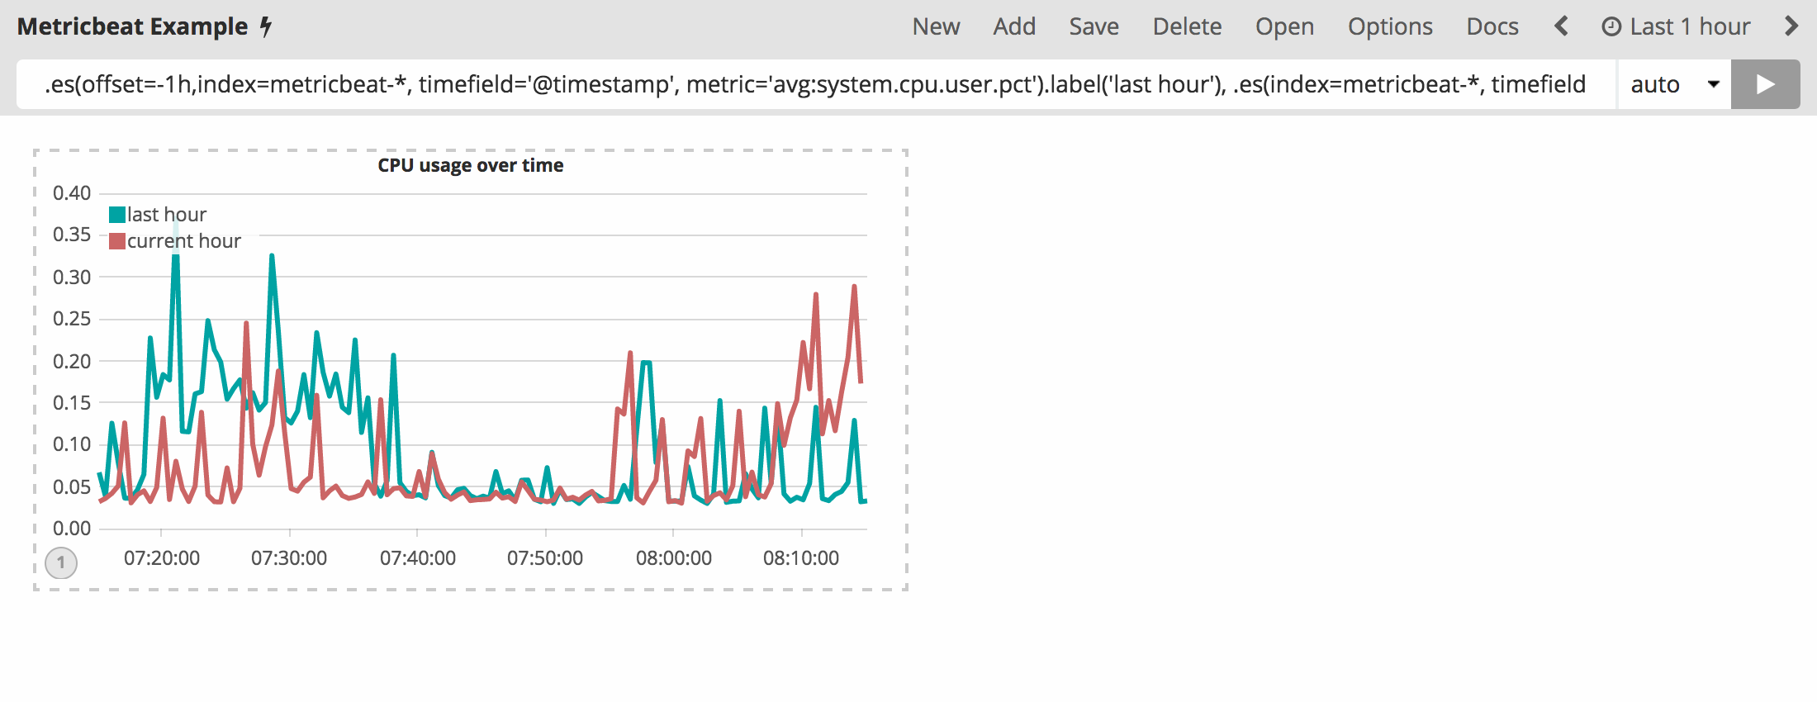Click the red current hour legend swatch
This screenshot has width=1817, height=702.
[x=117, y=241]
